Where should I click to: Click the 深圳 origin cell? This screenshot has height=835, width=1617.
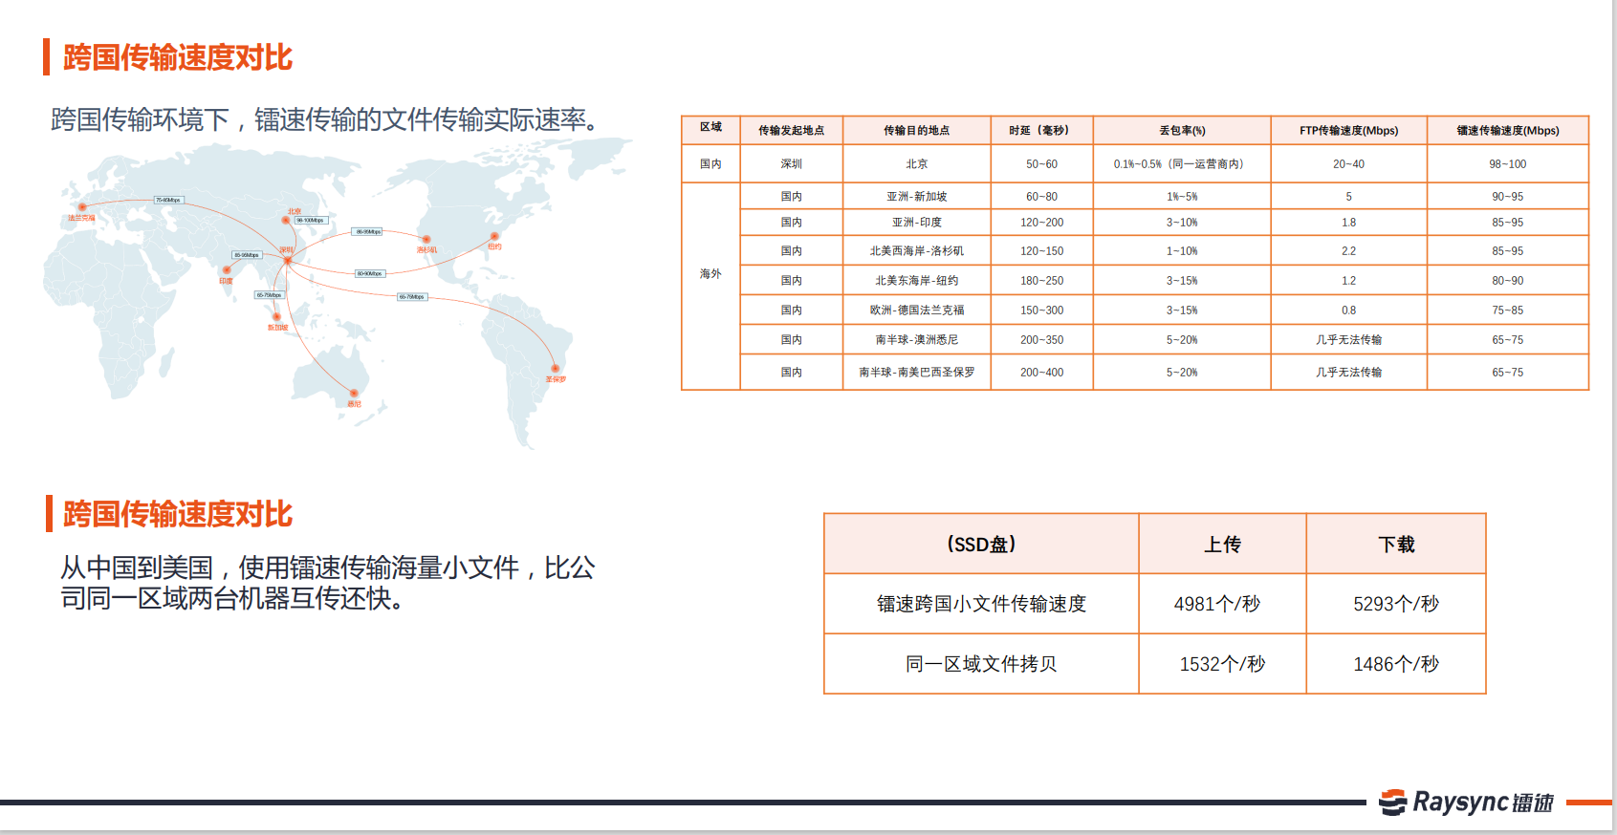[x=791, y=163]
